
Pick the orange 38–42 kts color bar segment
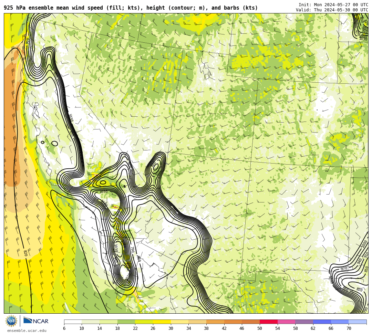click(215, 322)
